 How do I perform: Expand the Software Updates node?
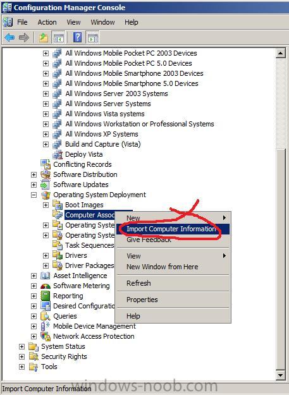click(x=34, y=185)
